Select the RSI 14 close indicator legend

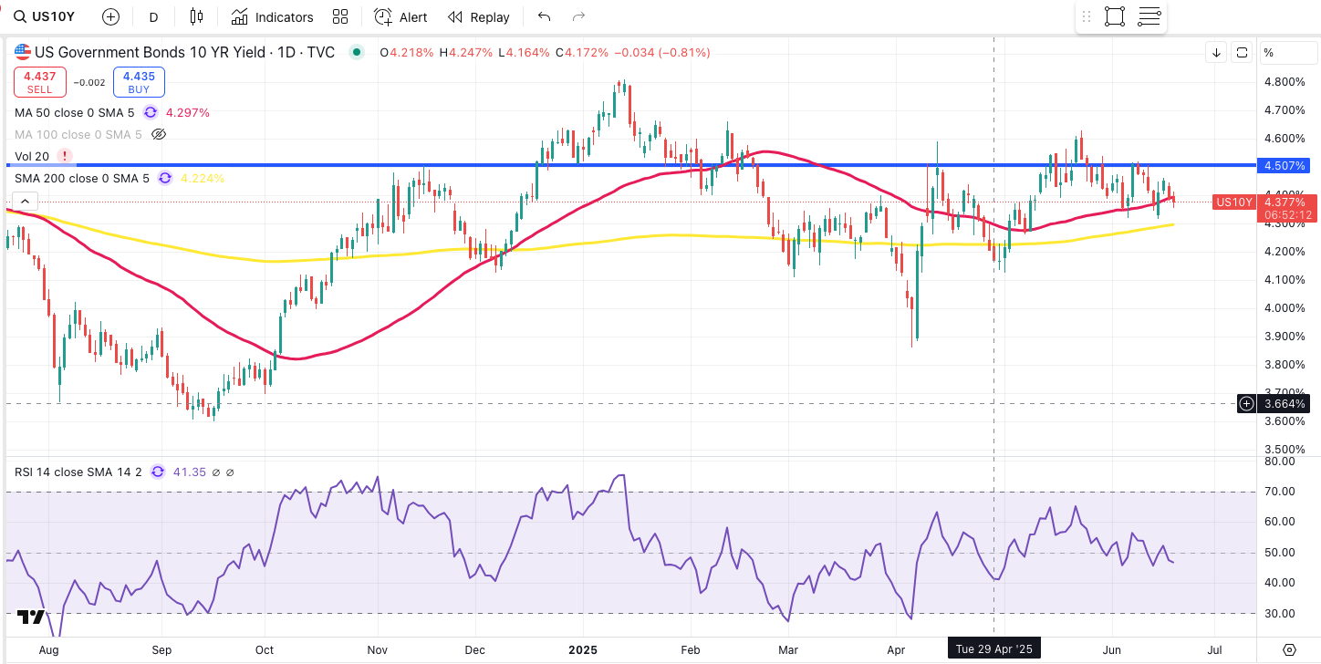pyautogui.click(x=78, y=472)
